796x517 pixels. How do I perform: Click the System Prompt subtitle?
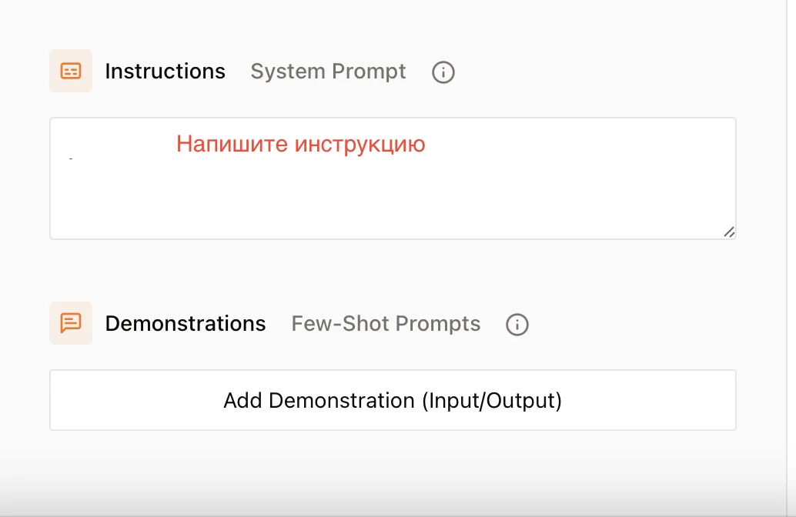[328, 72]
